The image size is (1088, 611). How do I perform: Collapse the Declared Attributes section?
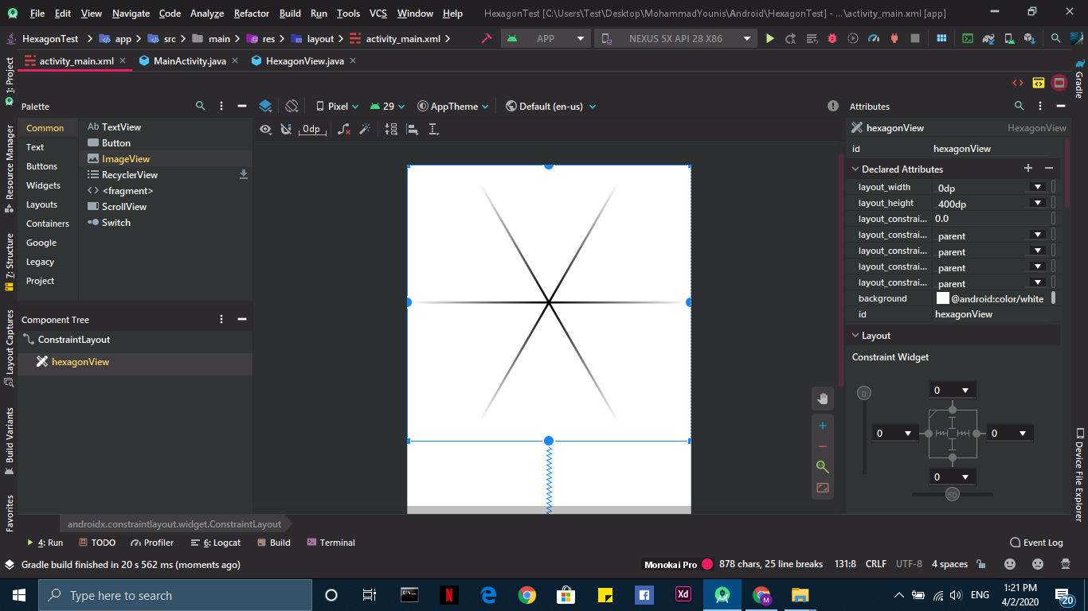point(855,169)
